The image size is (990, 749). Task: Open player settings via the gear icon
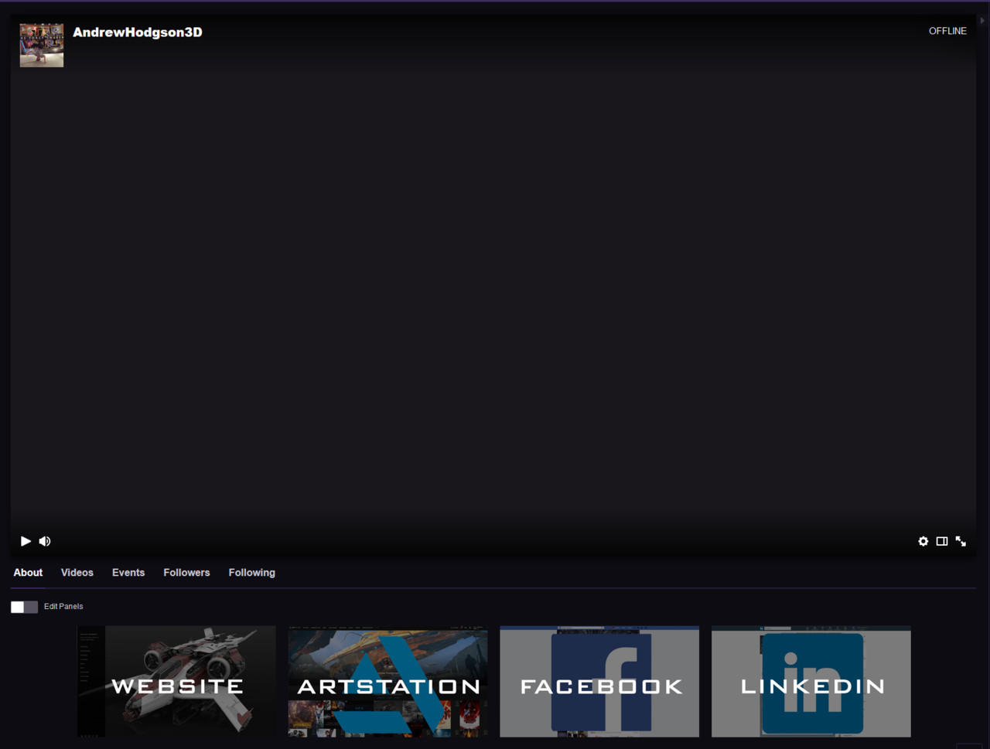pos(923,541)
